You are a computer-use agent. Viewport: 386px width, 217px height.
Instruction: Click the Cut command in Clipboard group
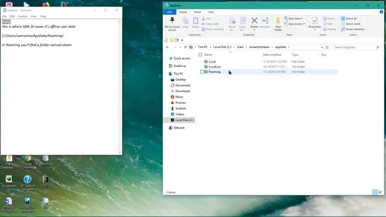click(206, 19)
